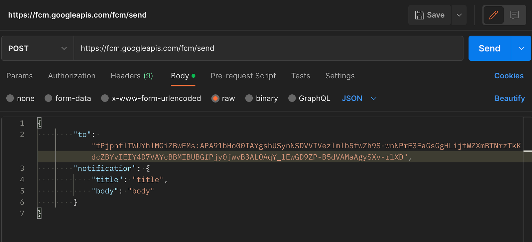This screenshot has height=242, width=532.
Task: Click the token line starting dcZBYvIEIY4D7
Action: pos(249,157)
